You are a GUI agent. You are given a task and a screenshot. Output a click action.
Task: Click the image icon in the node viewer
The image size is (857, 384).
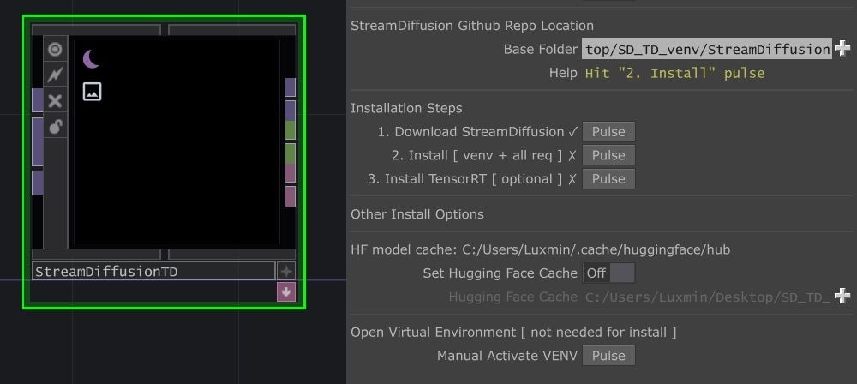92,92
